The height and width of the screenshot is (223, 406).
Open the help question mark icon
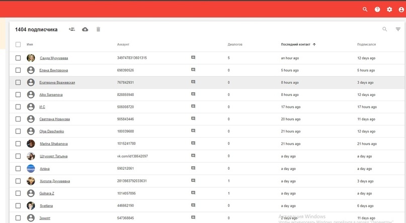click(377, 10)
